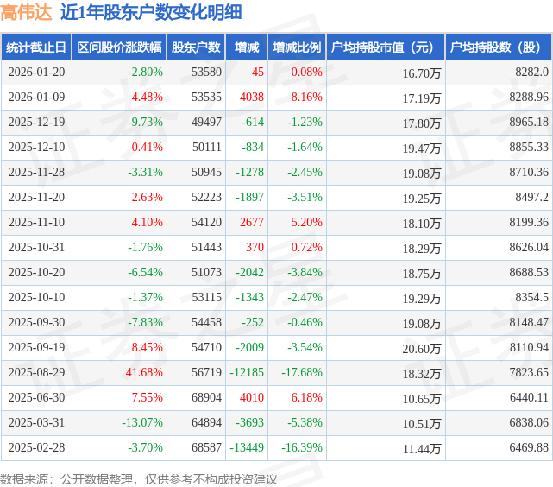This screenshot has height=487, width=553.
Task: Click the 股东户数 column header
Action: (x=196, y=47)
